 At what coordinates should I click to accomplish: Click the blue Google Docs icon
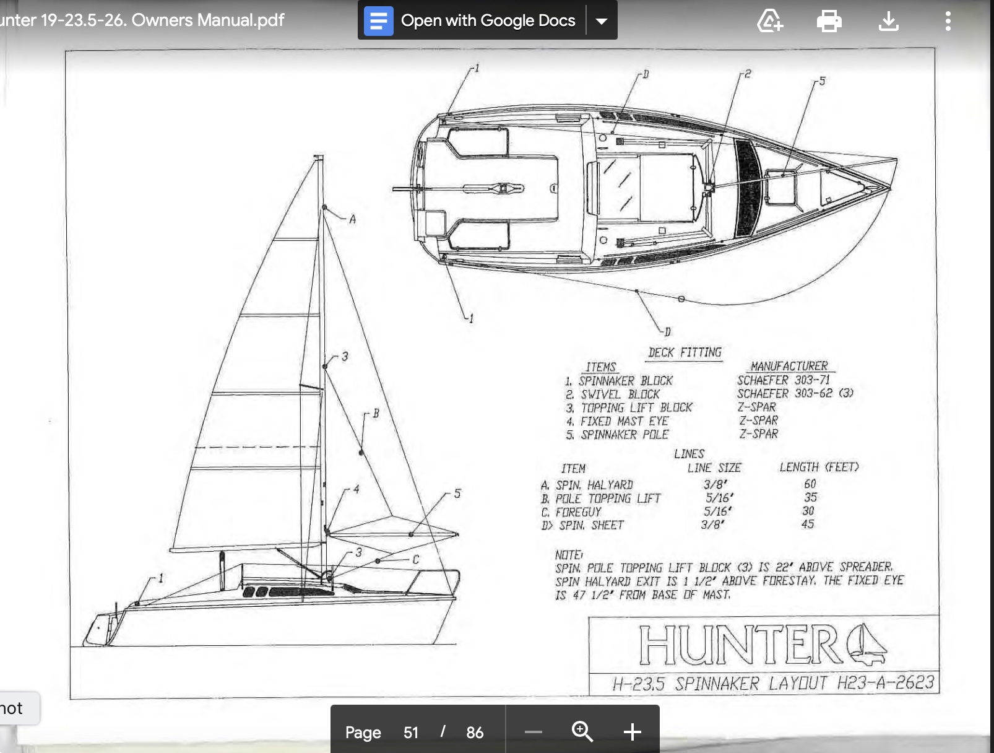pyautogui.click(x=378, y=21)
